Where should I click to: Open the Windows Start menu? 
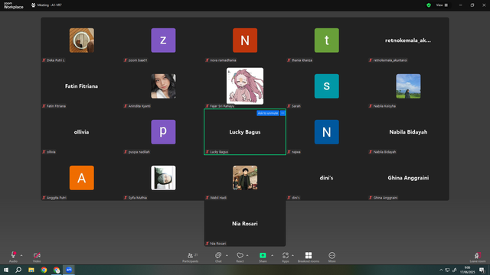[6, 270]
